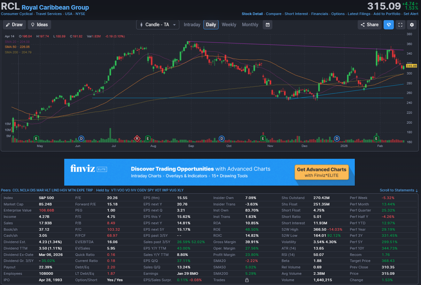Open the calendar date range picker
The width and height of the screenshot is (421, 285).
click(x=268, y=25)
